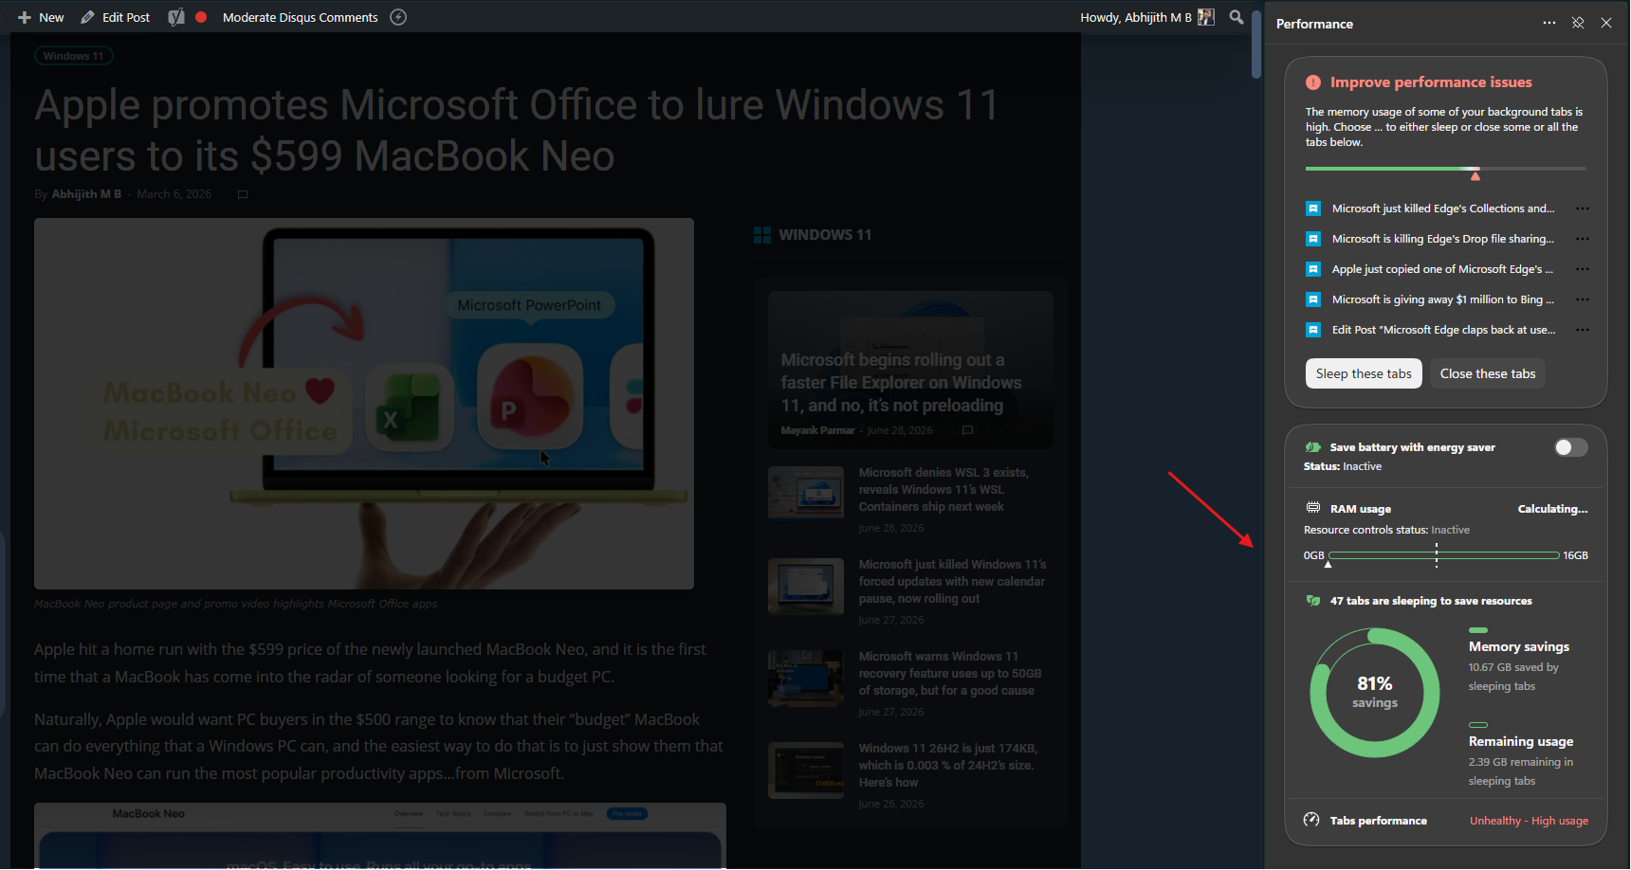Toggle Save battery with energy saver switch
The image size is (1631, 870).
(1570, 447)
